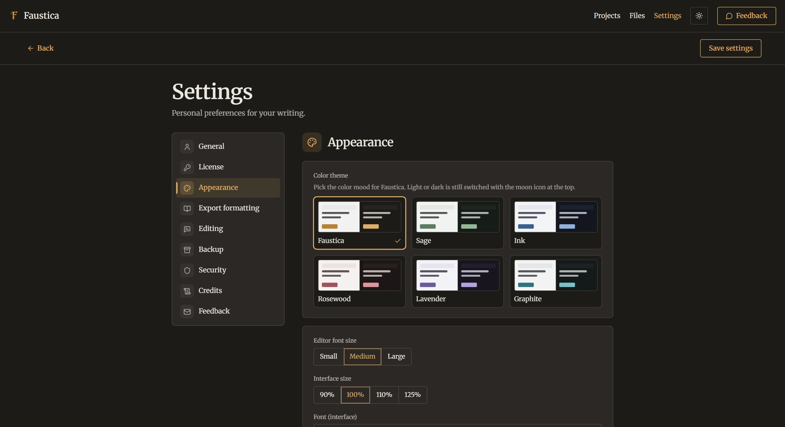Click the Editing note icon
The width and height of the screenshot is (785, 427).
pos(187,229)
